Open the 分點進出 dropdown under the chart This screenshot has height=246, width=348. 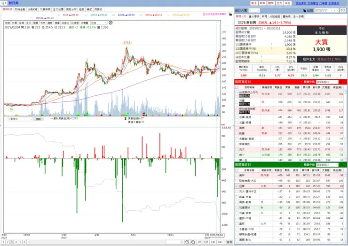pyautogui.click(x=20, y=119)
